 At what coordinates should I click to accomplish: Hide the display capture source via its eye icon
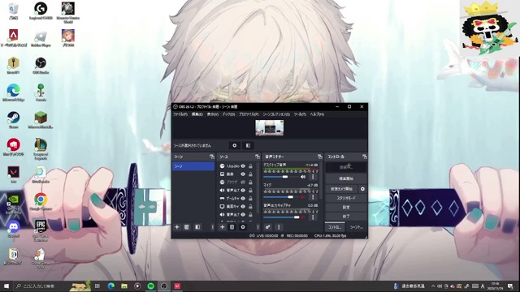tap(243, 206)
